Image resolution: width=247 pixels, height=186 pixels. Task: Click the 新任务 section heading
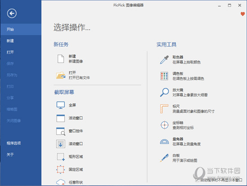click(x=61, y=45)
